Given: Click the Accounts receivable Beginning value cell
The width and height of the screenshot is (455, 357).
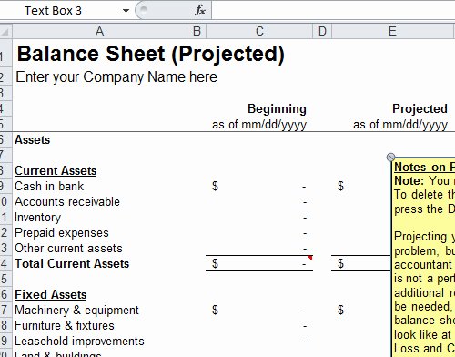Looking at the screenshot, I should [259, 202].
